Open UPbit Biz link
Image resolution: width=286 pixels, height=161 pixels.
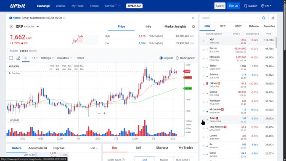pos(134,6)
